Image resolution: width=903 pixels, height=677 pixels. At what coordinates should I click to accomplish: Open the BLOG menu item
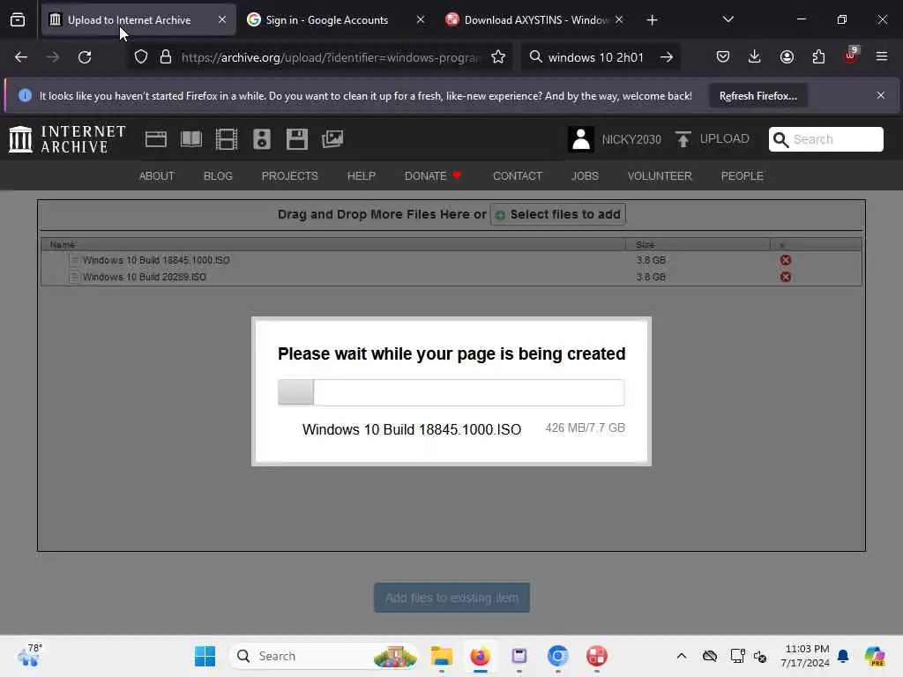pos(218,176)
